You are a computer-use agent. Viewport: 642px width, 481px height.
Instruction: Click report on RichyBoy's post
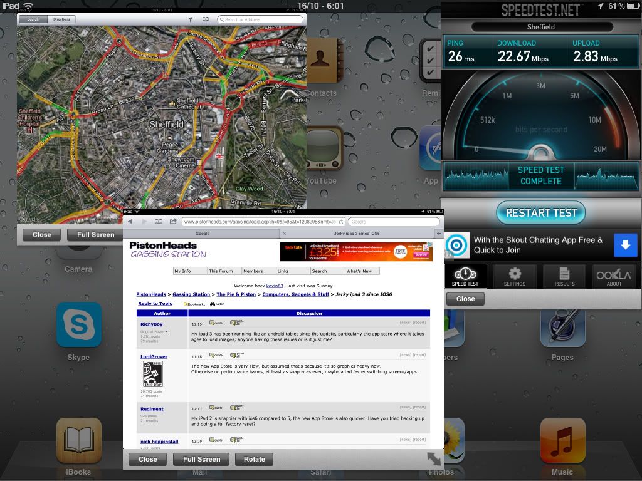(419, 323)
